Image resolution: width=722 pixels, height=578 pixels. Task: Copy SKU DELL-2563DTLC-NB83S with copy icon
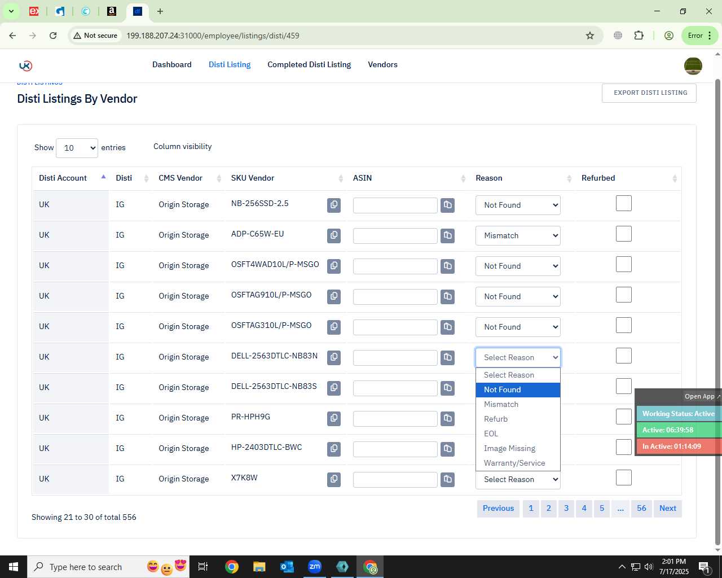[x=334, y=388]
